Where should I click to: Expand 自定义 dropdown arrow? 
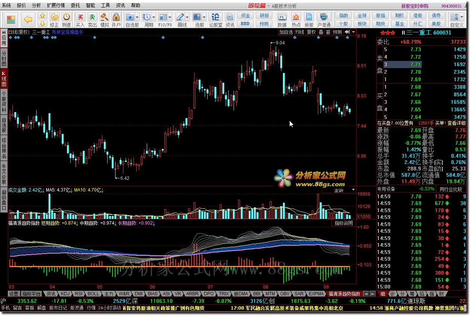click(462, 17)
